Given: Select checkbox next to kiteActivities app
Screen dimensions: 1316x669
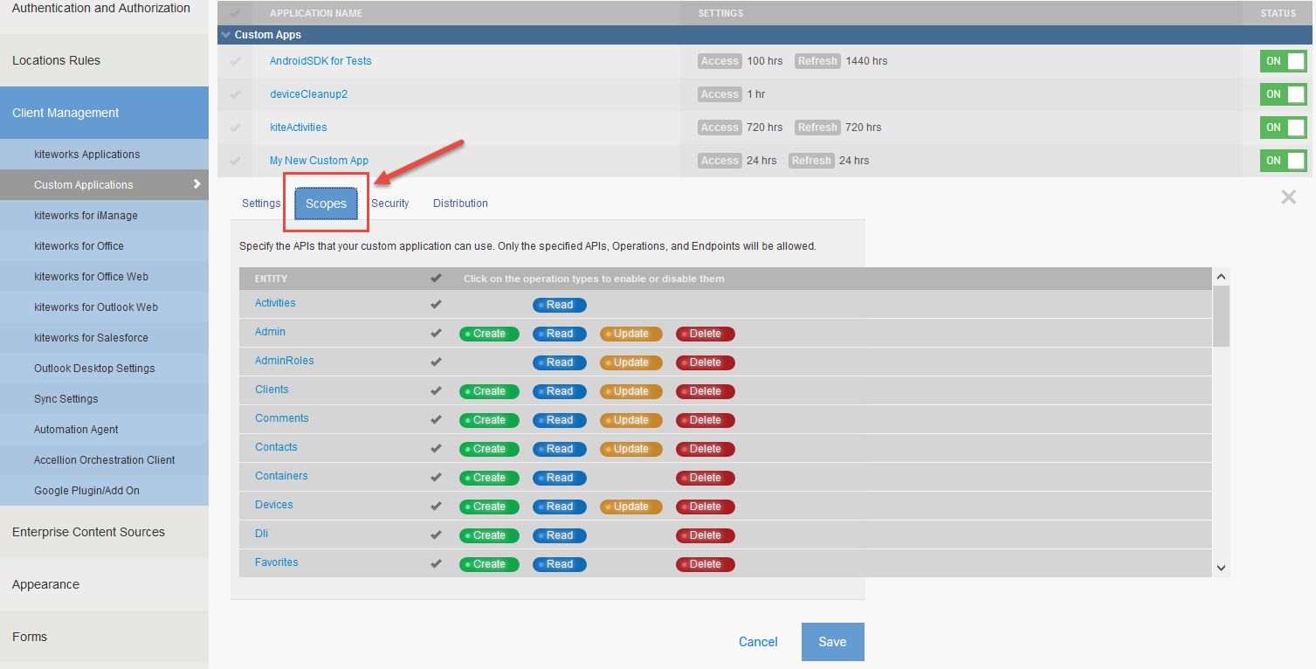Looking at the screenshot, I should [x=235, y=128].
